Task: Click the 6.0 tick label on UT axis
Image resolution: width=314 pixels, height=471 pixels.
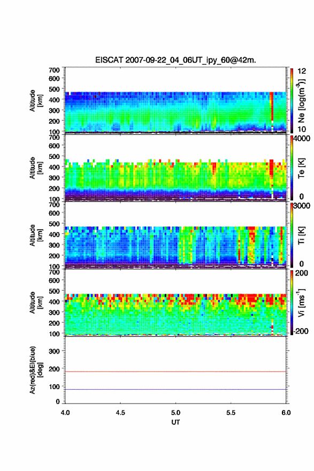Action: [x=286, y=413]
